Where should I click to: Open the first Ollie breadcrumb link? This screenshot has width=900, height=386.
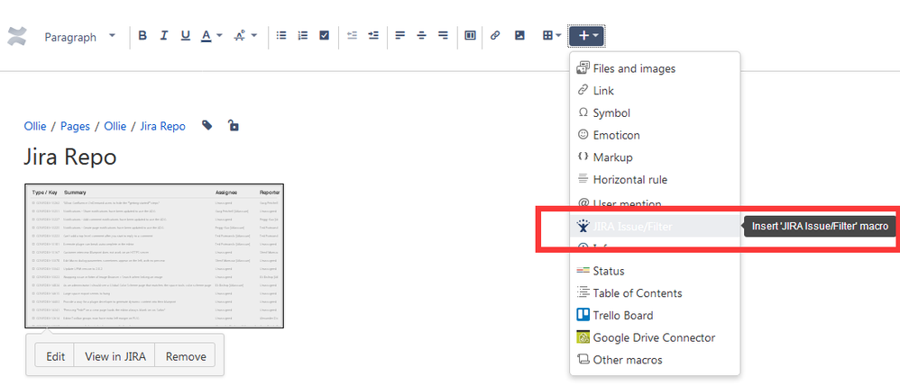[35, 126]
